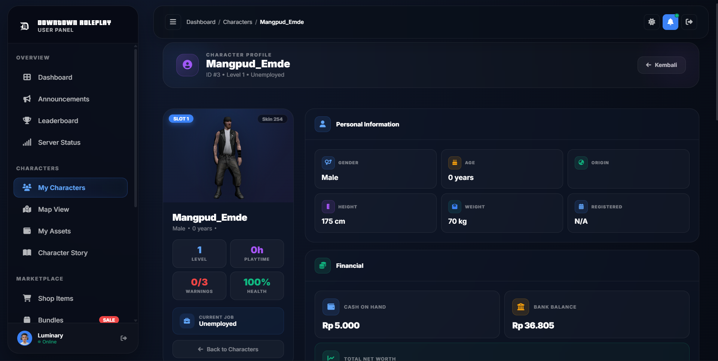Viewport: 718px width, 361px height.
Task: Click the character skin preview image
Action: tap(228, 157)
